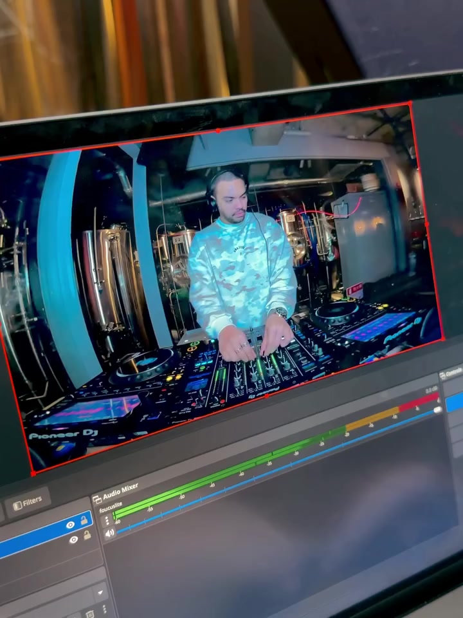Open the dropdown arrow below sources list
The height and width of the screenshot is (618, 463).
click(x=100, y=593)
